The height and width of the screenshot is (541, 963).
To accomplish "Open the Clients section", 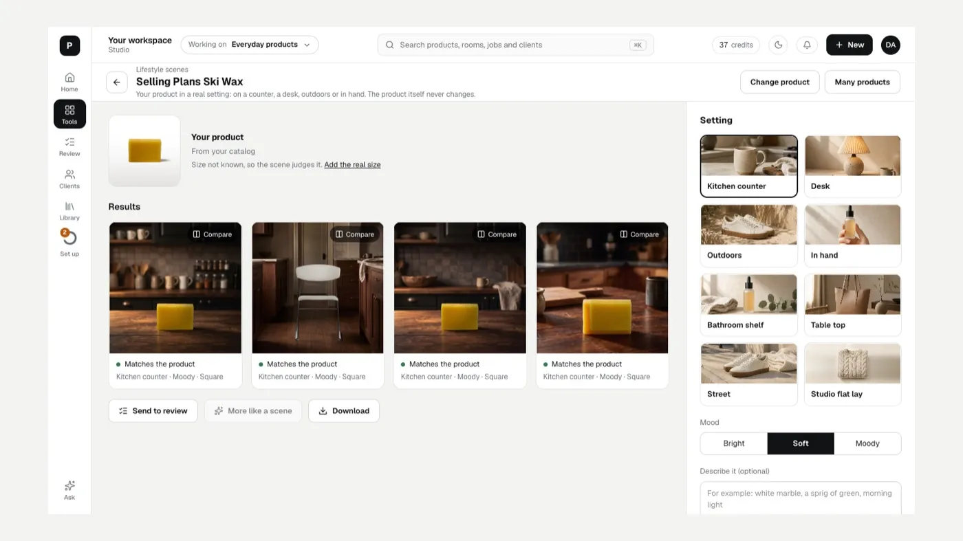I will tap(69, 179).
